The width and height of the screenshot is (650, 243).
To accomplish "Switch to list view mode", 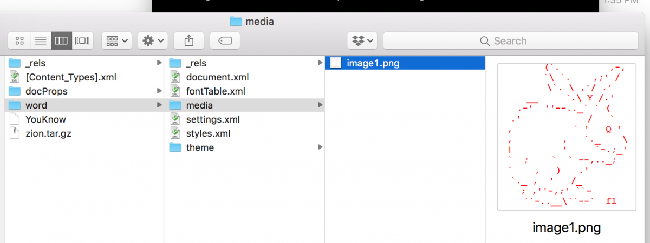I will tap(41, 40).
